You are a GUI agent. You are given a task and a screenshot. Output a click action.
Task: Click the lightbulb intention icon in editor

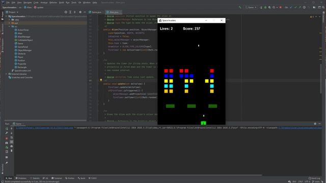click(x=101, y=80)
